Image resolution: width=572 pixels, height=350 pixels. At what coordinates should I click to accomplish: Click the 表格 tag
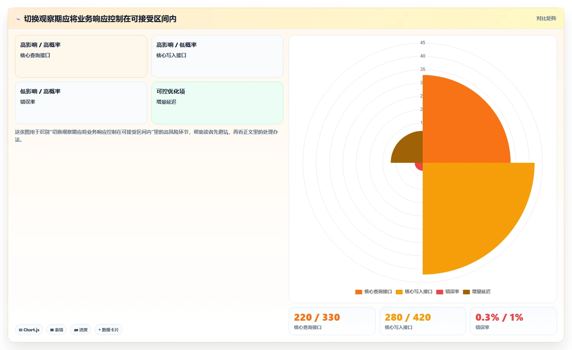pos(57,330)
